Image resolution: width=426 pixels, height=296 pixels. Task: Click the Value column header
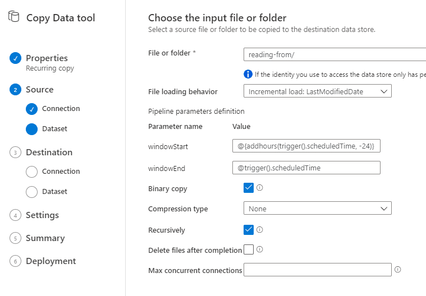(241, 127)
